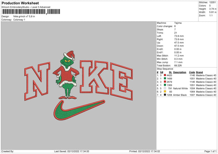Click the Height value '3.74 in'
The image size is (218, 154).
(213, 9)
